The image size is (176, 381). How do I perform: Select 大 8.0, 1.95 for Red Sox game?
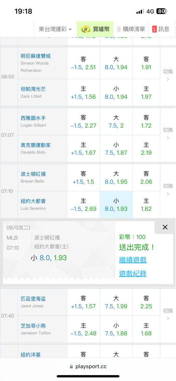[x=116, y=178]
